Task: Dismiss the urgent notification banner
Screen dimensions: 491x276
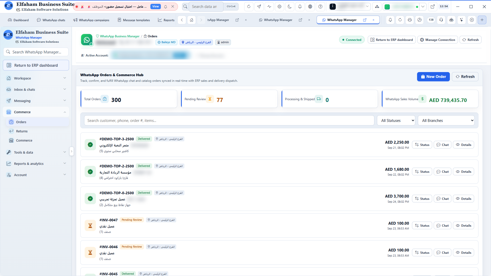Action: 173,7
